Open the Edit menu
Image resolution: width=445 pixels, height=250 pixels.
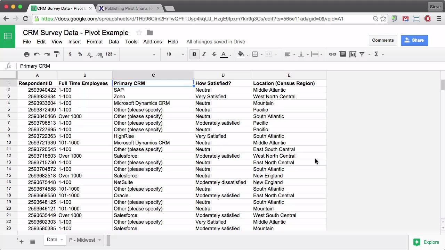(41, 42)
